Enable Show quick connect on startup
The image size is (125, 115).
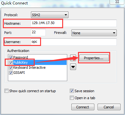tap(6, 91)
